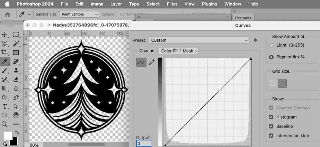Viewport: 320px width, 147px height.
Task: Switch to the Channels panel tab
Action: [x=243, y=18]
